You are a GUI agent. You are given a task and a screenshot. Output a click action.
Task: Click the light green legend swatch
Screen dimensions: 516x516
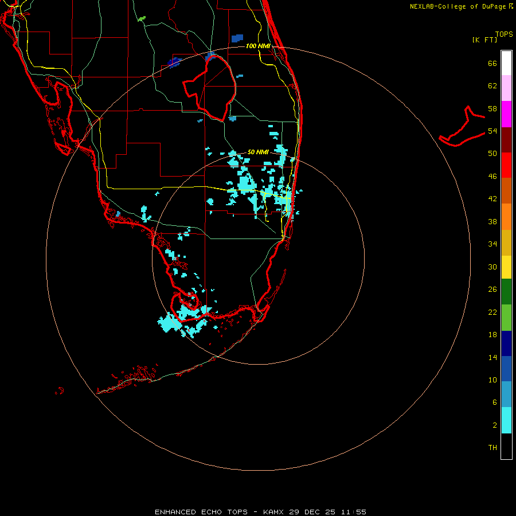click(506, 318)
